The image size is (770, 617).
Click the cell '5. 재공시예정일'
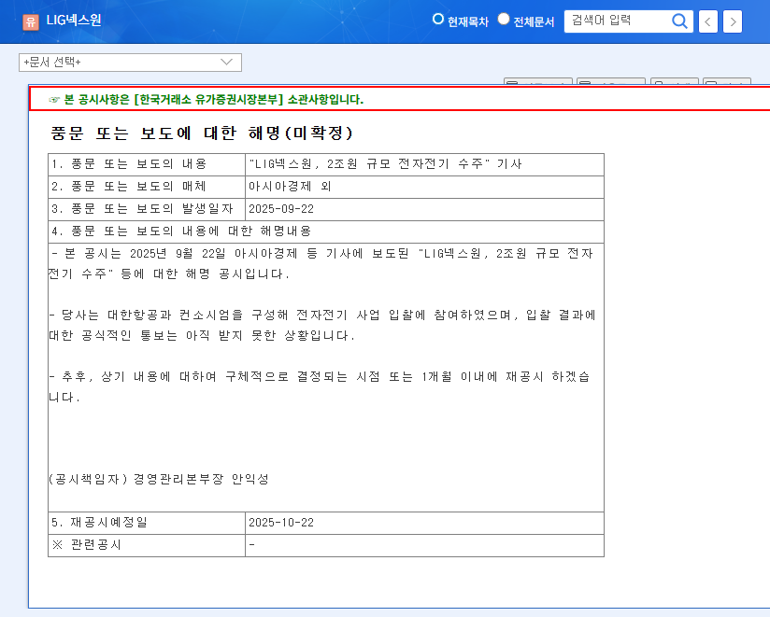(147, 523)
